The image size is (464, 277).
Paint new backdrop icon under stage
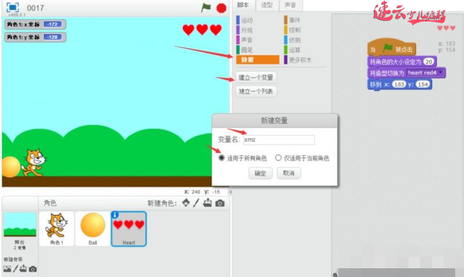15,269
